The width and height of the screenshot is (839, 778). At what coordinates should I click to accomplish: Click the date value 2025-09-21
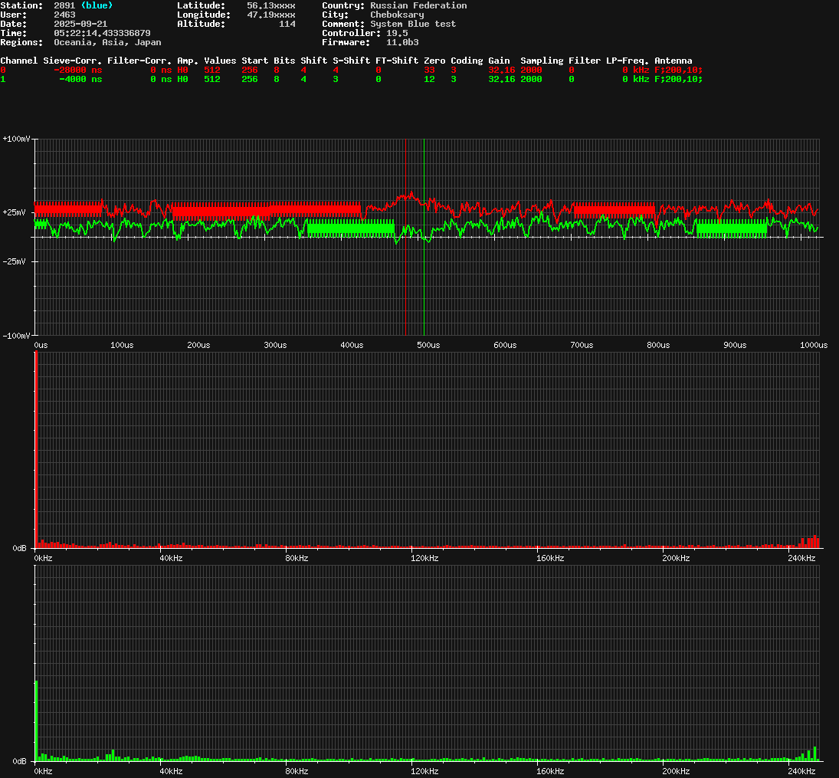coord(80,24)
